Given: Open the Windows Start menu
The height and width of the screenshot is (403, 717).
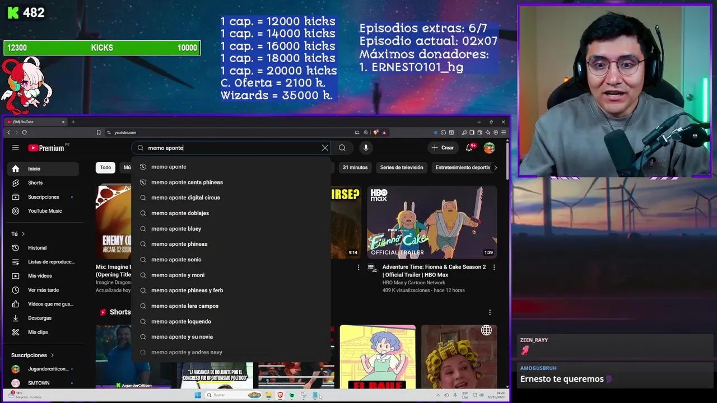Looking at the screenshot, I should 198,395.
